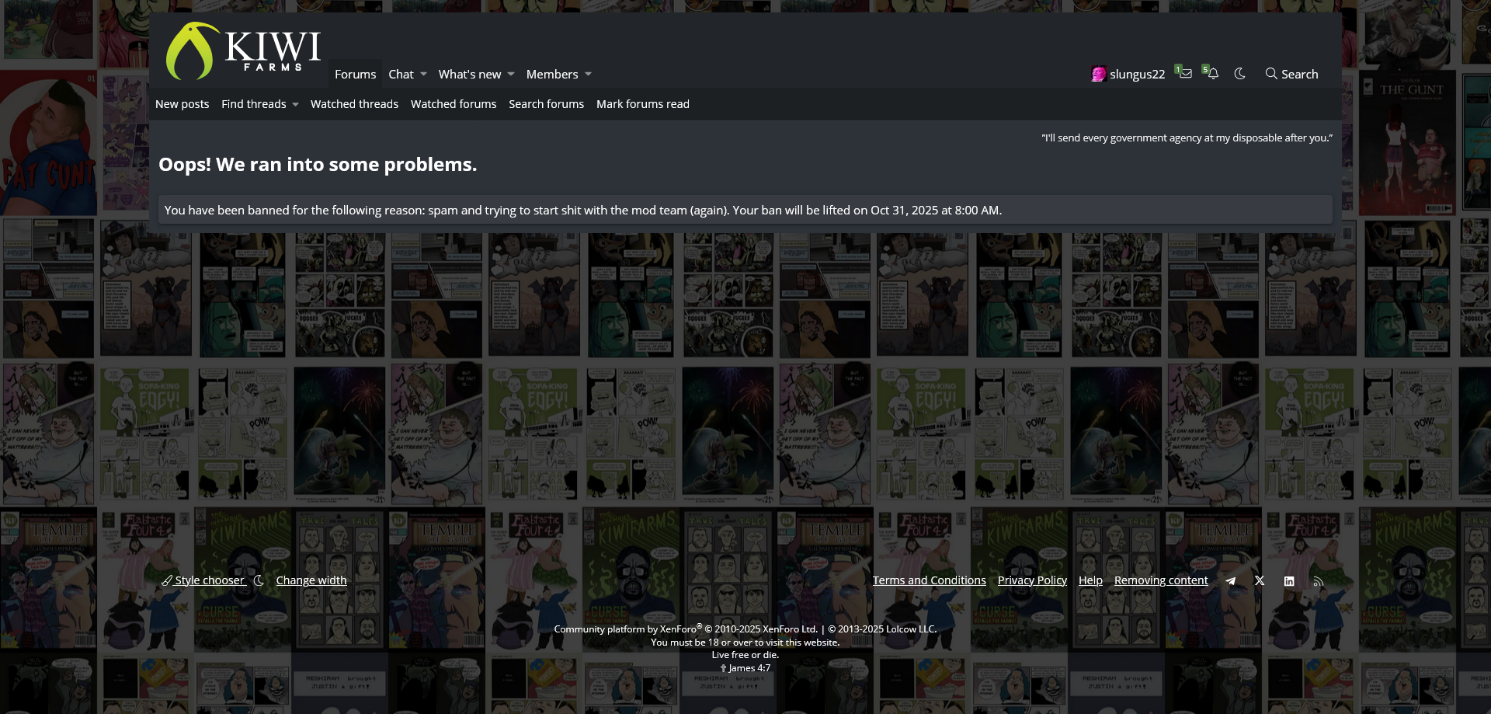Expand the Chat dropdown arrow
Viewport: 1491px width, 714px height.
pyautogui.click(x=423, y=75)
